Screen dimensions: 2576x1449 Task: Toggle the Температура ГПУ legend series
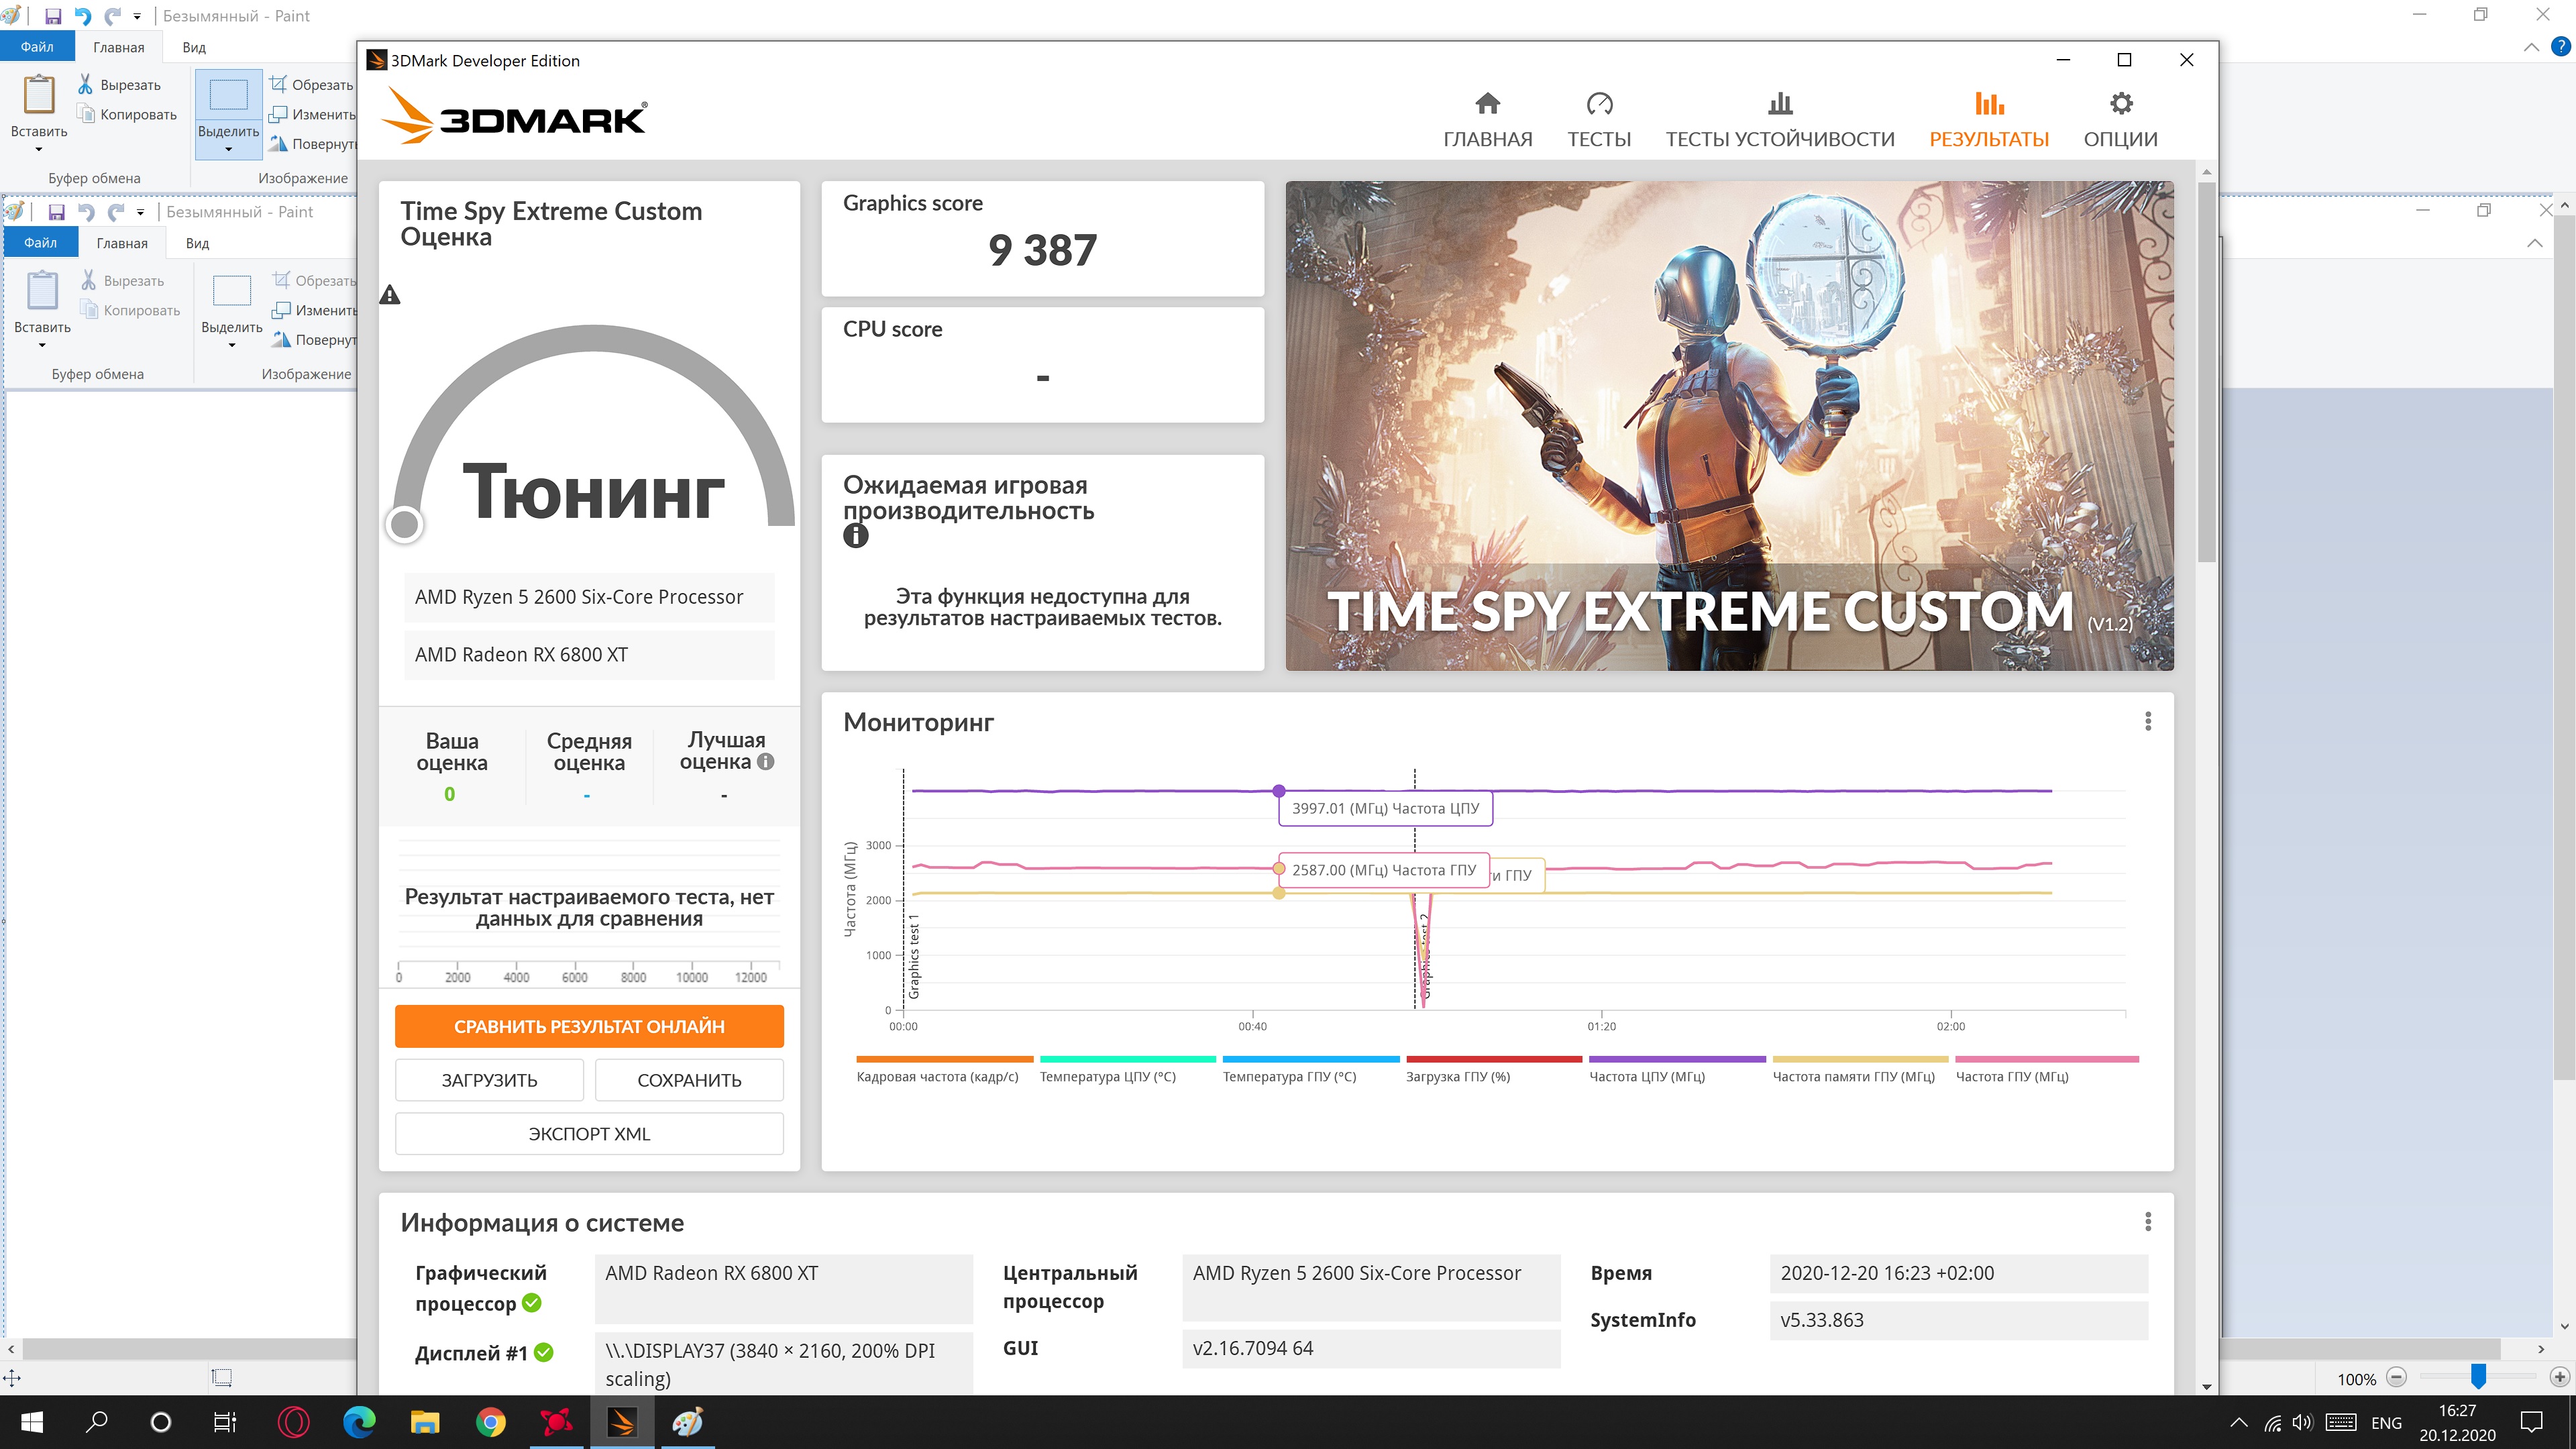coord(1289,1076)
